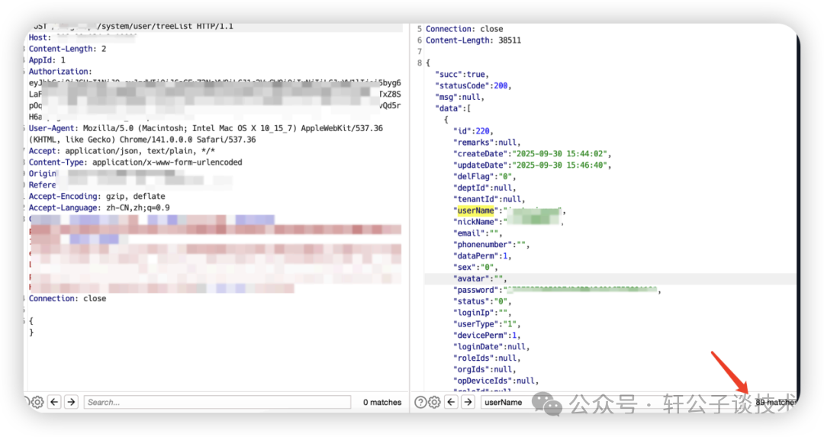Click the 0 matches counter

[382, 403]
